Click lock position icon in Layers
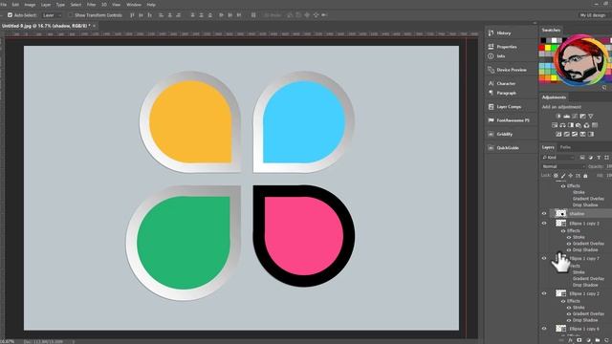Image resolution: width=612 pixels, height=344 pixels. pyautogui.click(x=570, y=176)
